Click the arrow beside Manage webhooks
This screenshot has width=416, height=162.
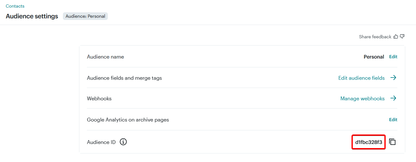tap(393, 98)
